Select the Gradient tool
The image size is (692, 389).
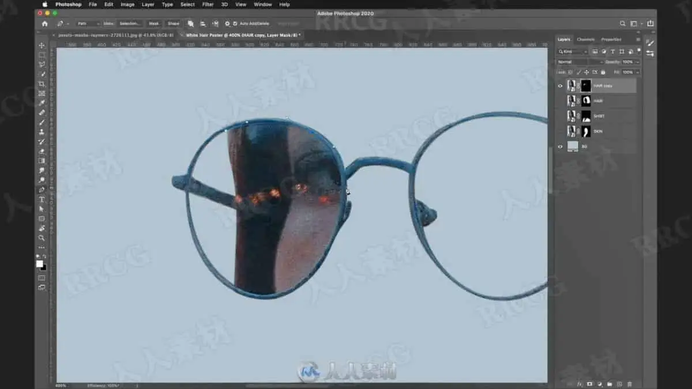[x=42, y=161]
